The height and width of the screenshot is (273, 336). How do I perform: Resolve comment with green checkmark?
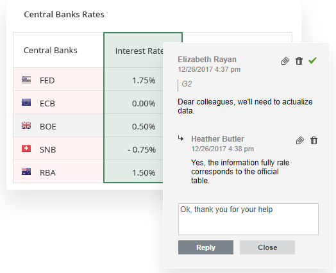click(313, 61)
